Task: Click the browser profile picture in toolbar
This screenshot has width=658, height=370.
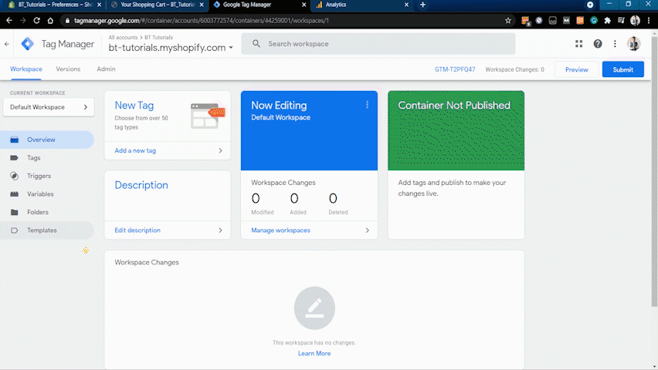Action: 635,20
